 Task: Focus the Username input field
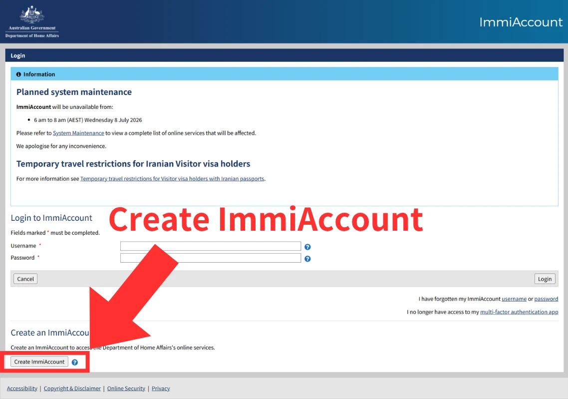click(211, 246)
